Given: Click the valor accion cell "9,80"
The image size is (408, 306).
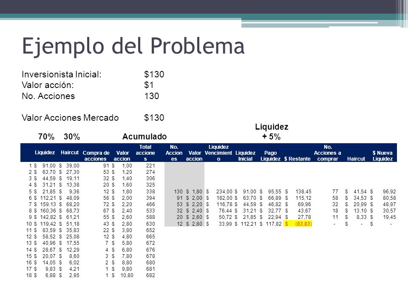Looking at the screenshot, I should point(127,269).
